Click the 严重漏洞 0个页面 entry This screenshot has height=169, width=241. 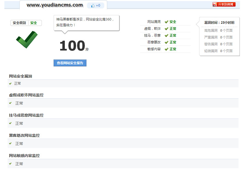(218, 37)
